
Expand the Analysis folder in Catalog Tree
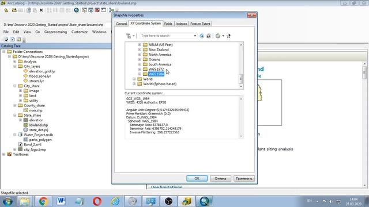click(15, 62)
